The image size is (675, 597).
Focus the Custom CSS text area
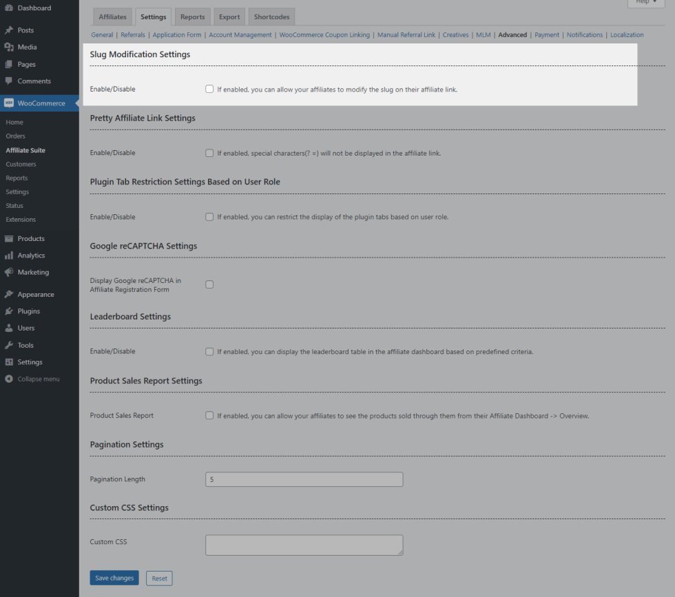304,545
